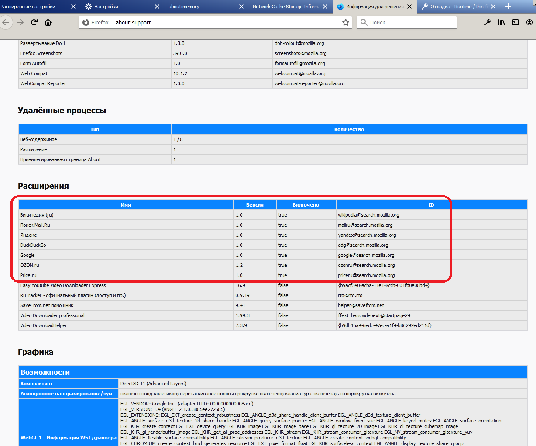Bookmark this page with the star icon
Image resolution: width=536 pixels, height=446 pixels.
tap(346, 22)
